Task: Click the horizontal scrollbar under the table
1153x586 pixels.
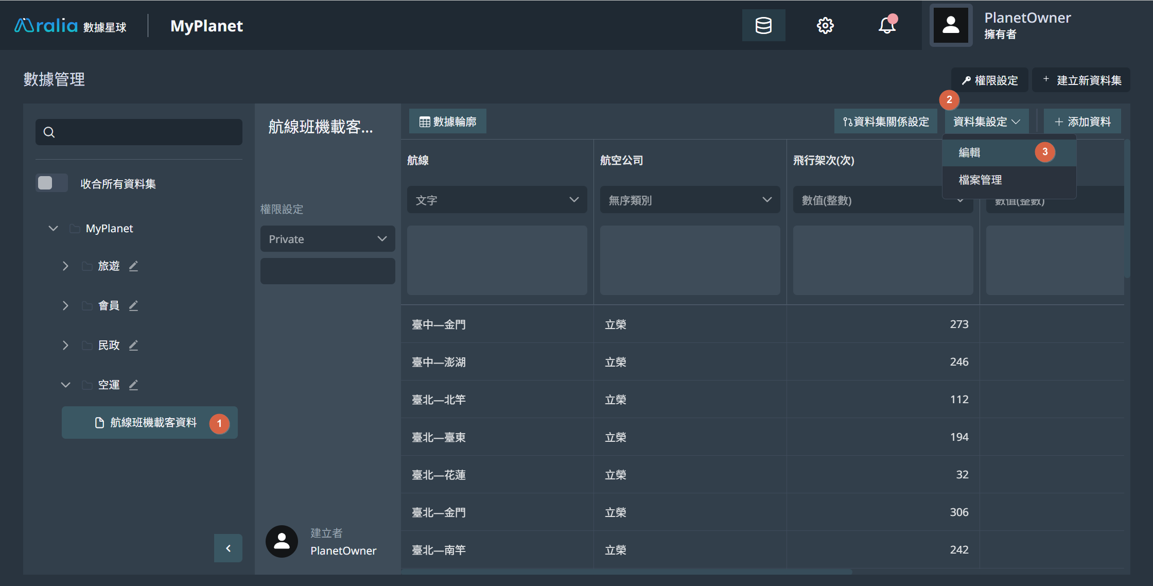Action: [627, 572]
